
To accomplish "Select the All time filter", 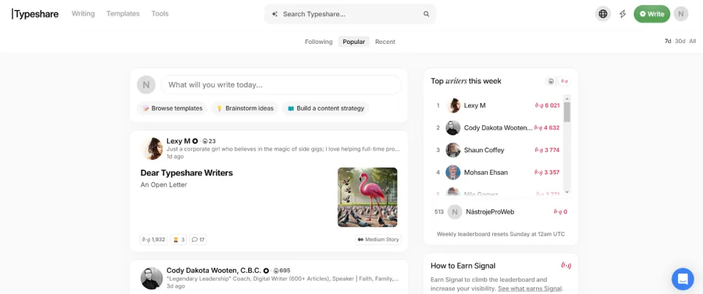I will pos(692,41).
